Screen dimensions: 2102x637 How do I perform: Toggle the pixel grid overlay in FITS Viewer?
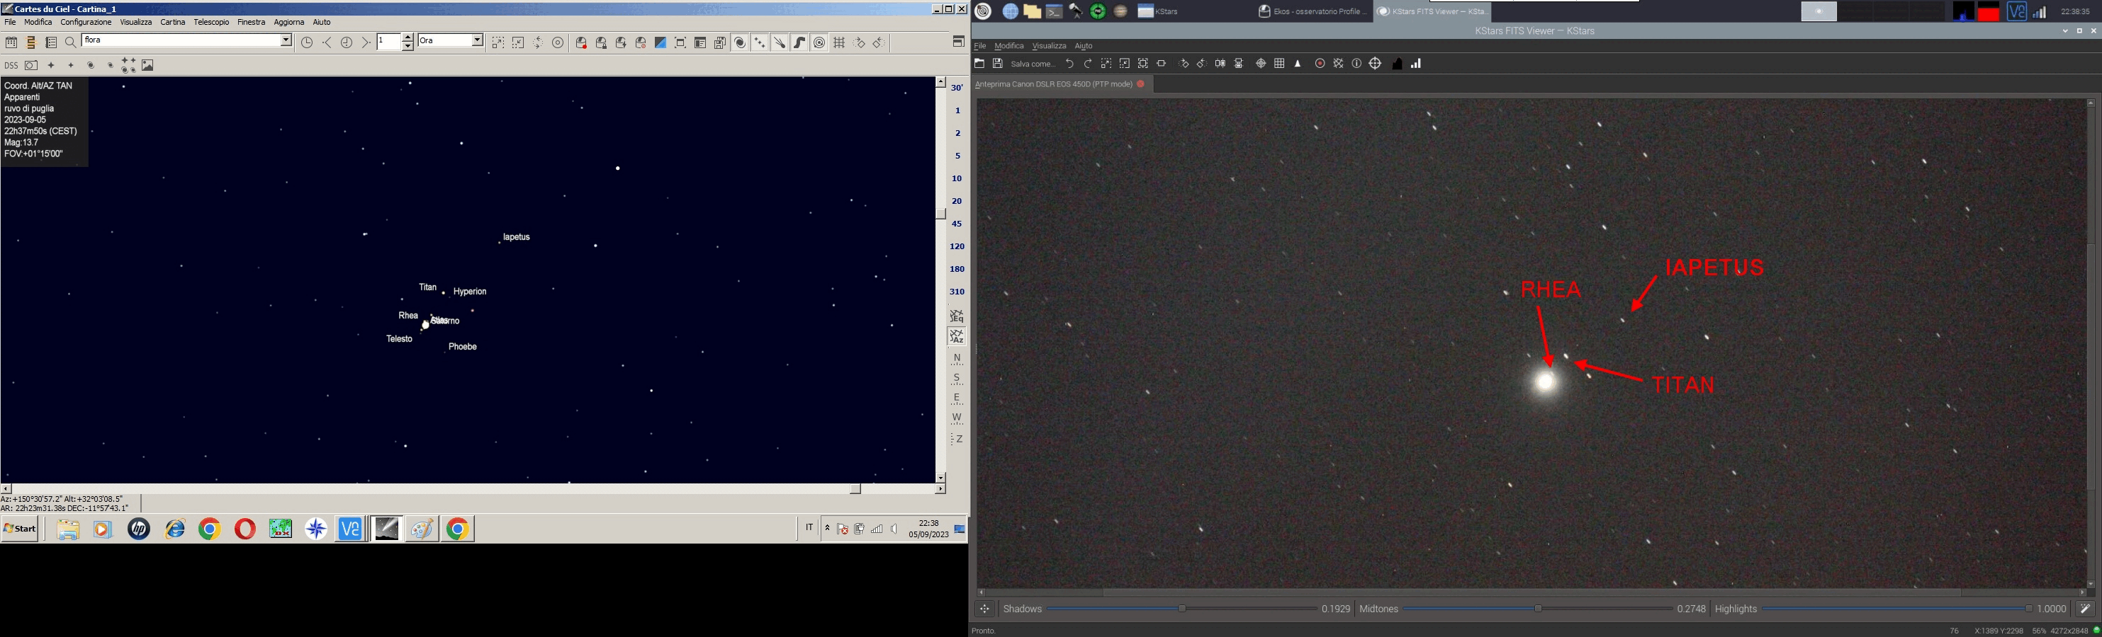click(1279, 64)
